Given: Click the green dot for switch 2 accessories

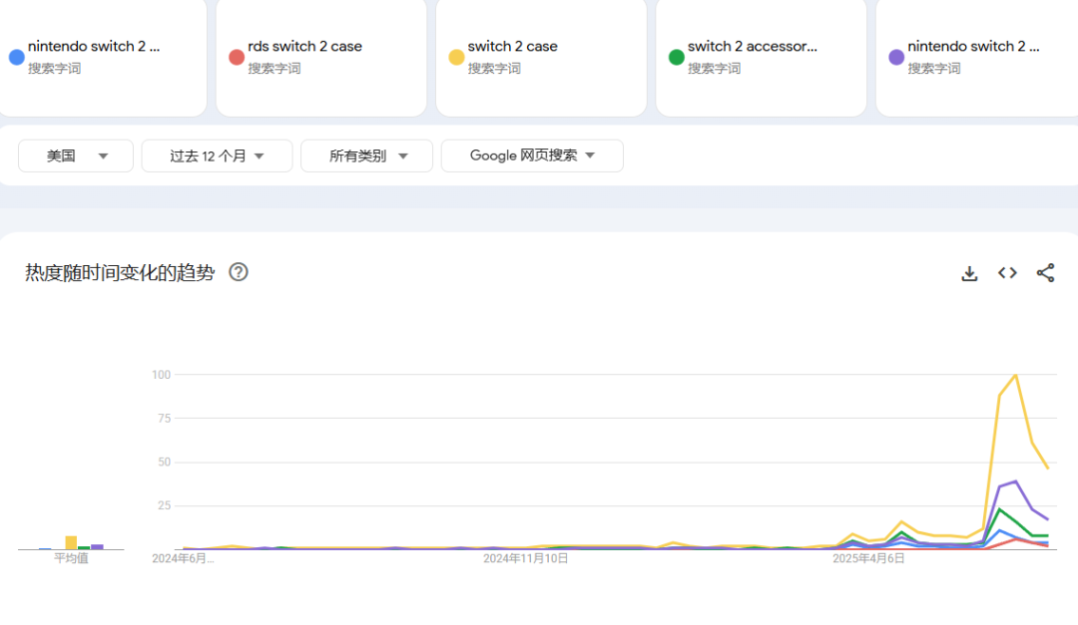Looking at the screenshot, I should tap(677, 57).
